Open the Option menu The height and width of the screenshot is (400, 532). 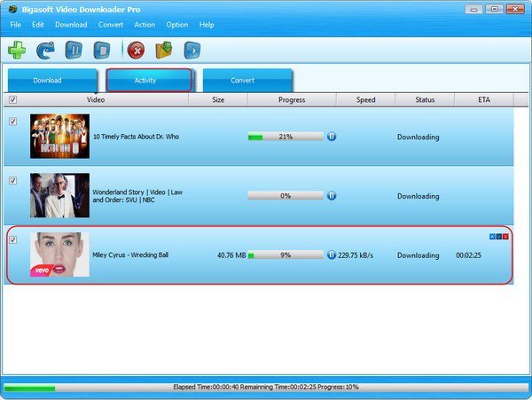coord(177,25)
